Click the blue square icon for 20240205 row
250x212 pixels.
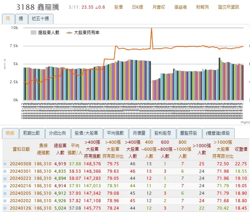point(5,194)
